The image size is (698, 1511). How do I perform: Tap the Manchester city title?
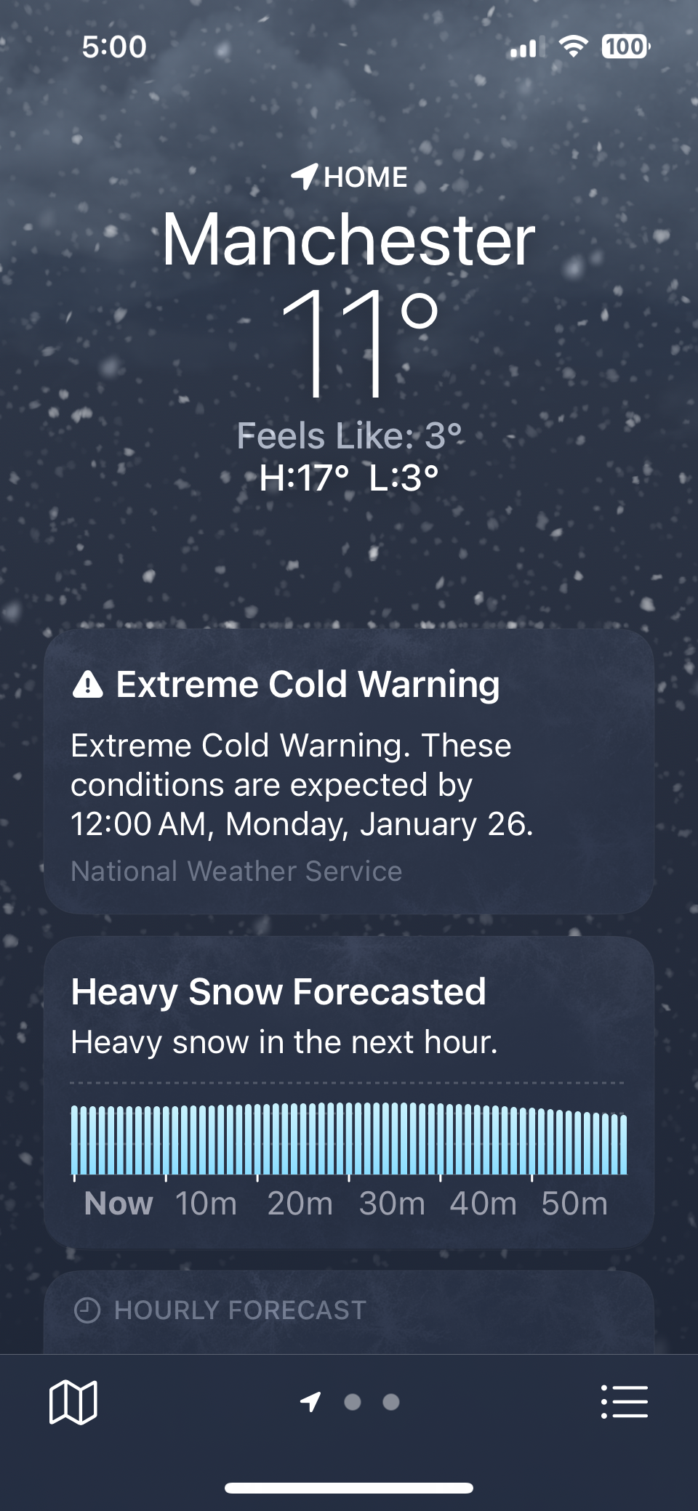(x=349, y=240)
